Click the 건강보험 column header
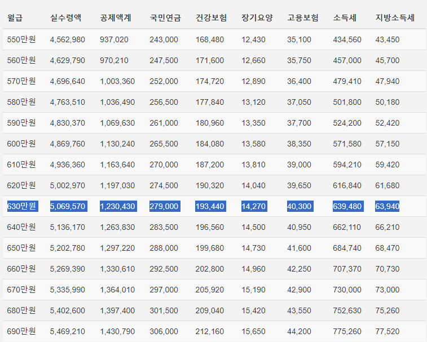 point(211,18)
